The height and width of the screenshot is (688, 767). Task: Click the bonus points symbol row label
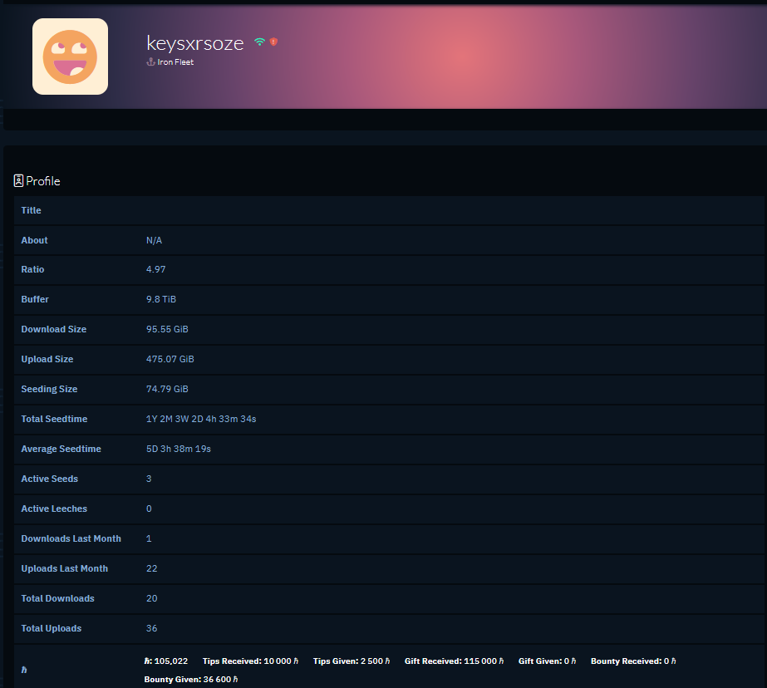click(24, 670)
